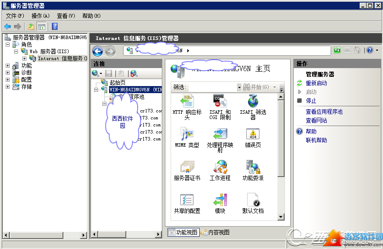Open the 默认文档 feature icon
383x249 pixels.
(253, 200)
